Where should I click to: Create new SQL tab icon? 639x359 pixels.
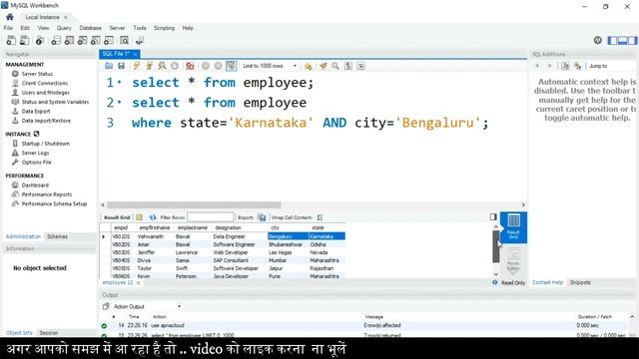click(x=11, y=40)
